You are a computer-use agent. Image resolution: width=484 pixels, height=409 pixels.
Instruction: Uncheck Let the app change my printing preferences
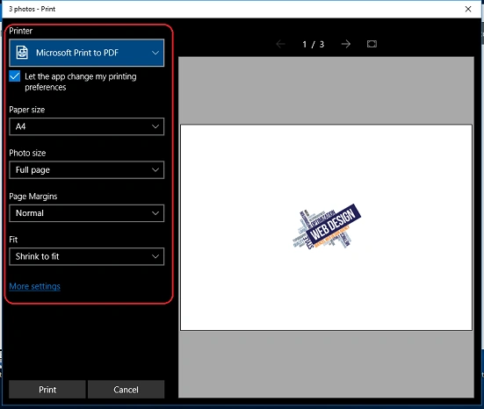[x=15, y=76]
